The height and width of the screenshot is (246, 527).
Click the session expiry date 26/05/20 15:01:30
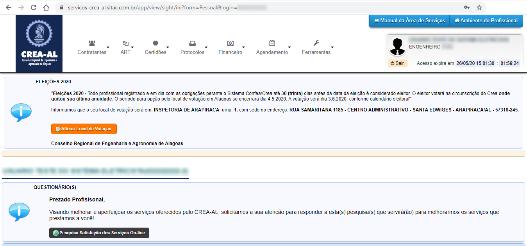[x=475, y=63]
